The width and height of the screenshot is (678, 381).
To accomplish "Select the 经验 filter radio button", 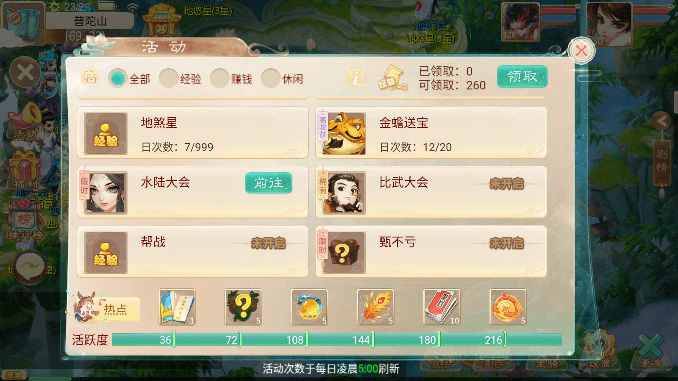I will click(169, 78).
